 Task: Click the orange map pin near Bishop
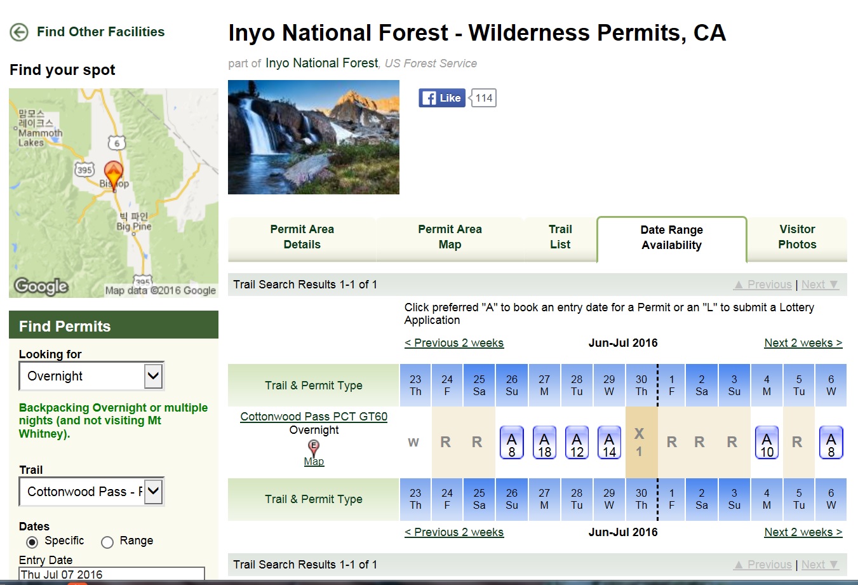click(x=114, y=175)
